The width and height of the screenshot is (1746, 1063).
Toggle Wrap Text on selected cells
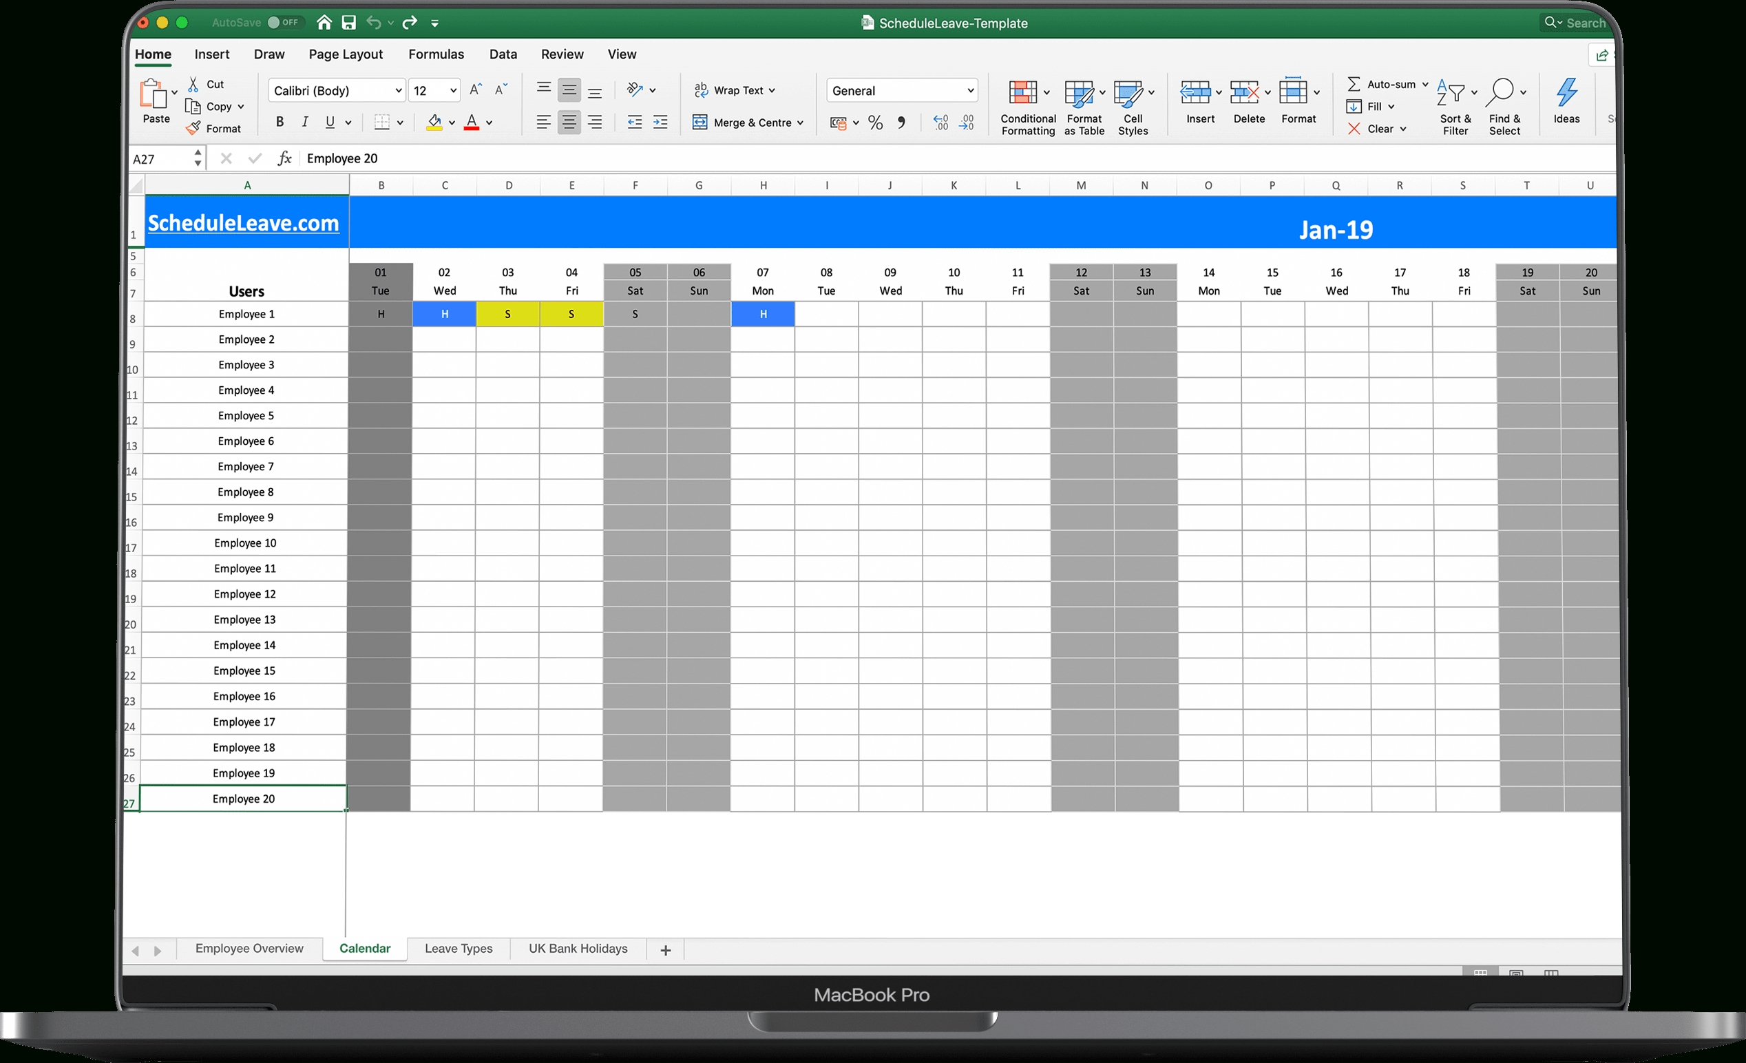(736, 90)
